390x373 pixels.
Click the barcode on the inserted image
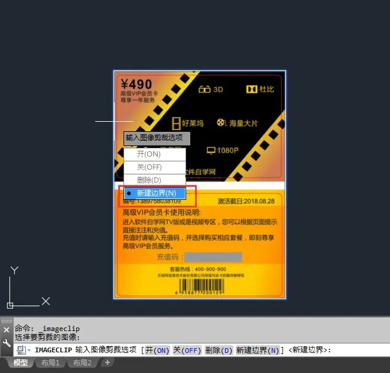(x=201, y=286)
